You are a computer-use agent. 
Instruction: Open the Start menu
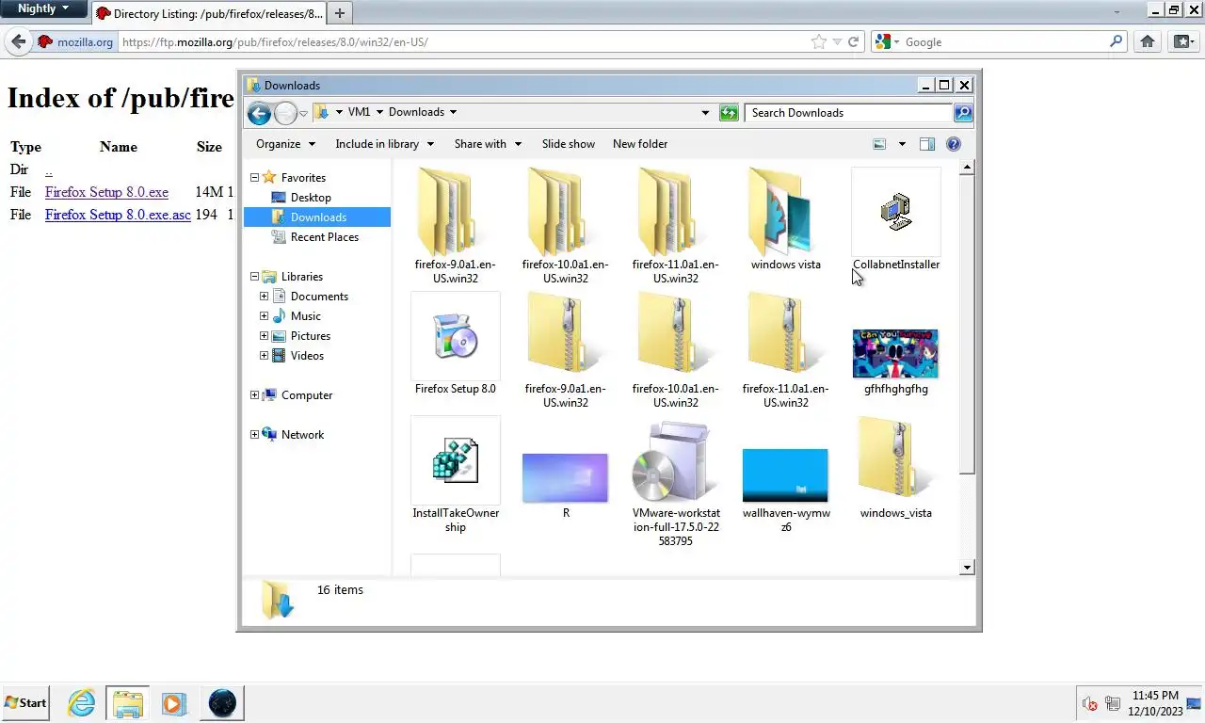(x=25, y=702)
